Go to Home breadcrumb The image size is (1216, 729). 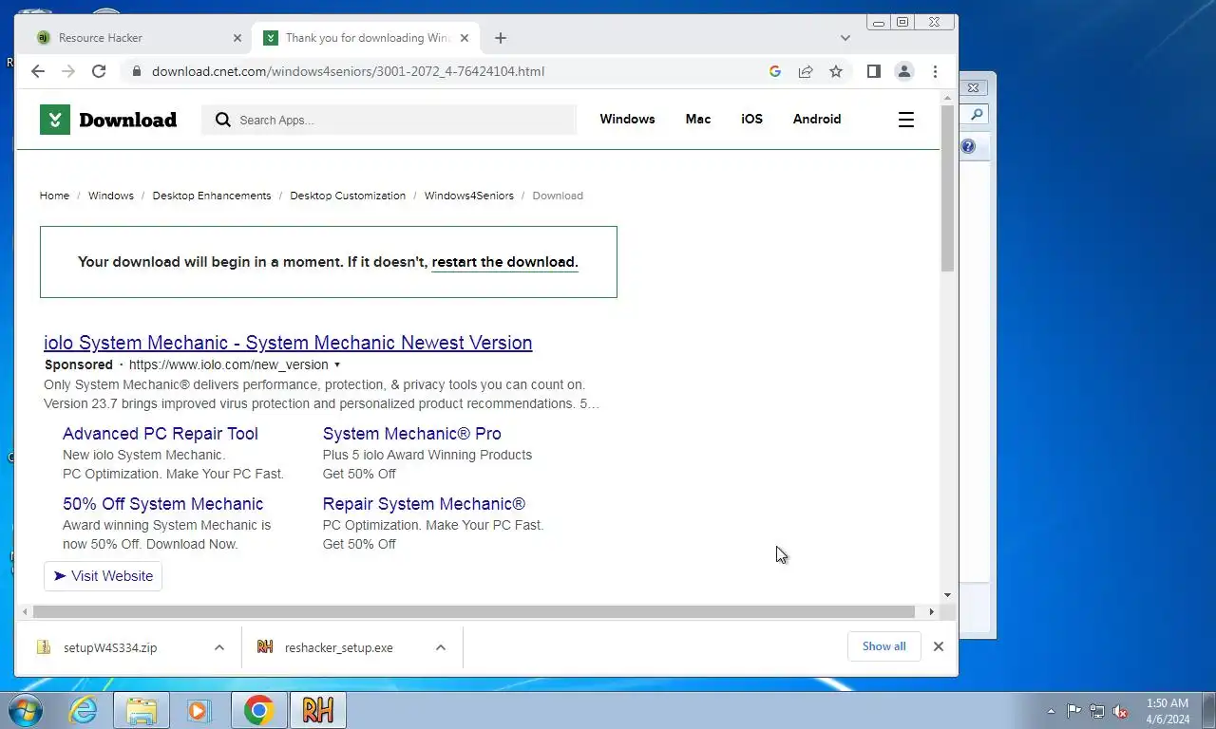pos(54,196)
